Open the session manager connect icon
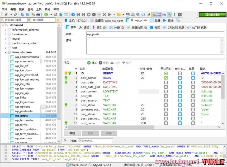227x167 pixels. (6, 15)
